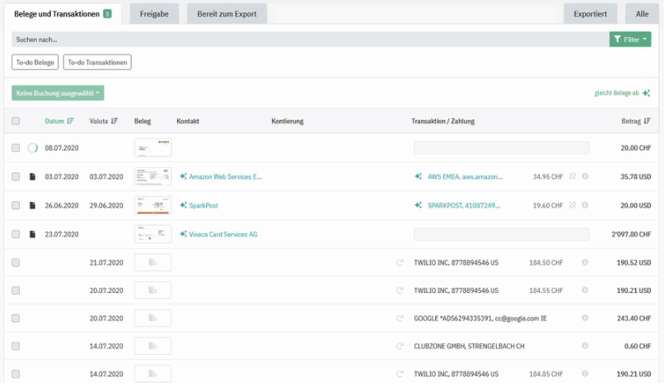
Task: Expand Keine Buchung ausgewählt dropdown
Action: pos(58,93)
